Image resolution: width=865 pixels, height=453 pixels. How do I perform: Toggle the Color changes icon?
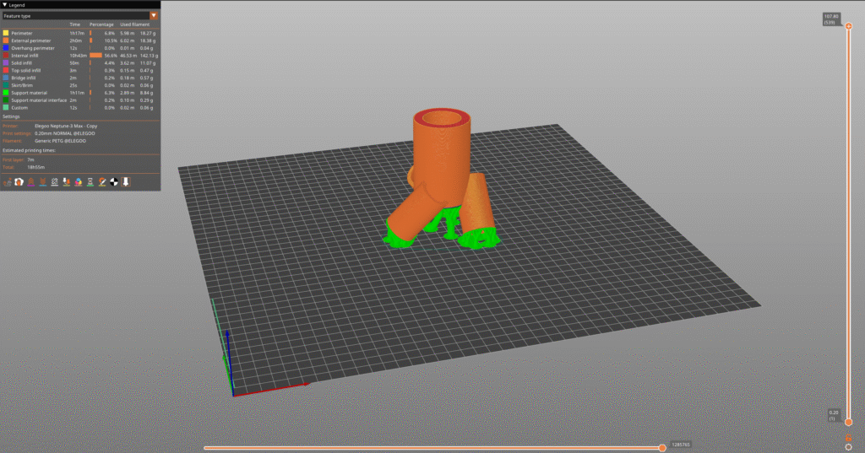tap(79, 181)
